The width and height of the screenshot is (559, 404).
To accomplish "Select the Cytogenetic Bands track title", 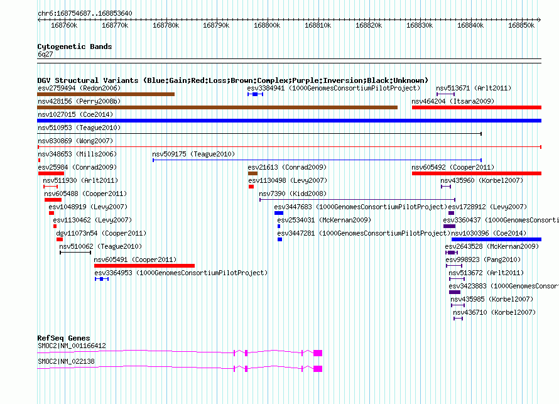I will pos(75,46).
